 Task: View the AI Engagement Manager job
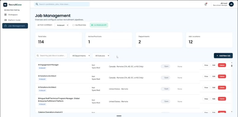pos(206,65)
